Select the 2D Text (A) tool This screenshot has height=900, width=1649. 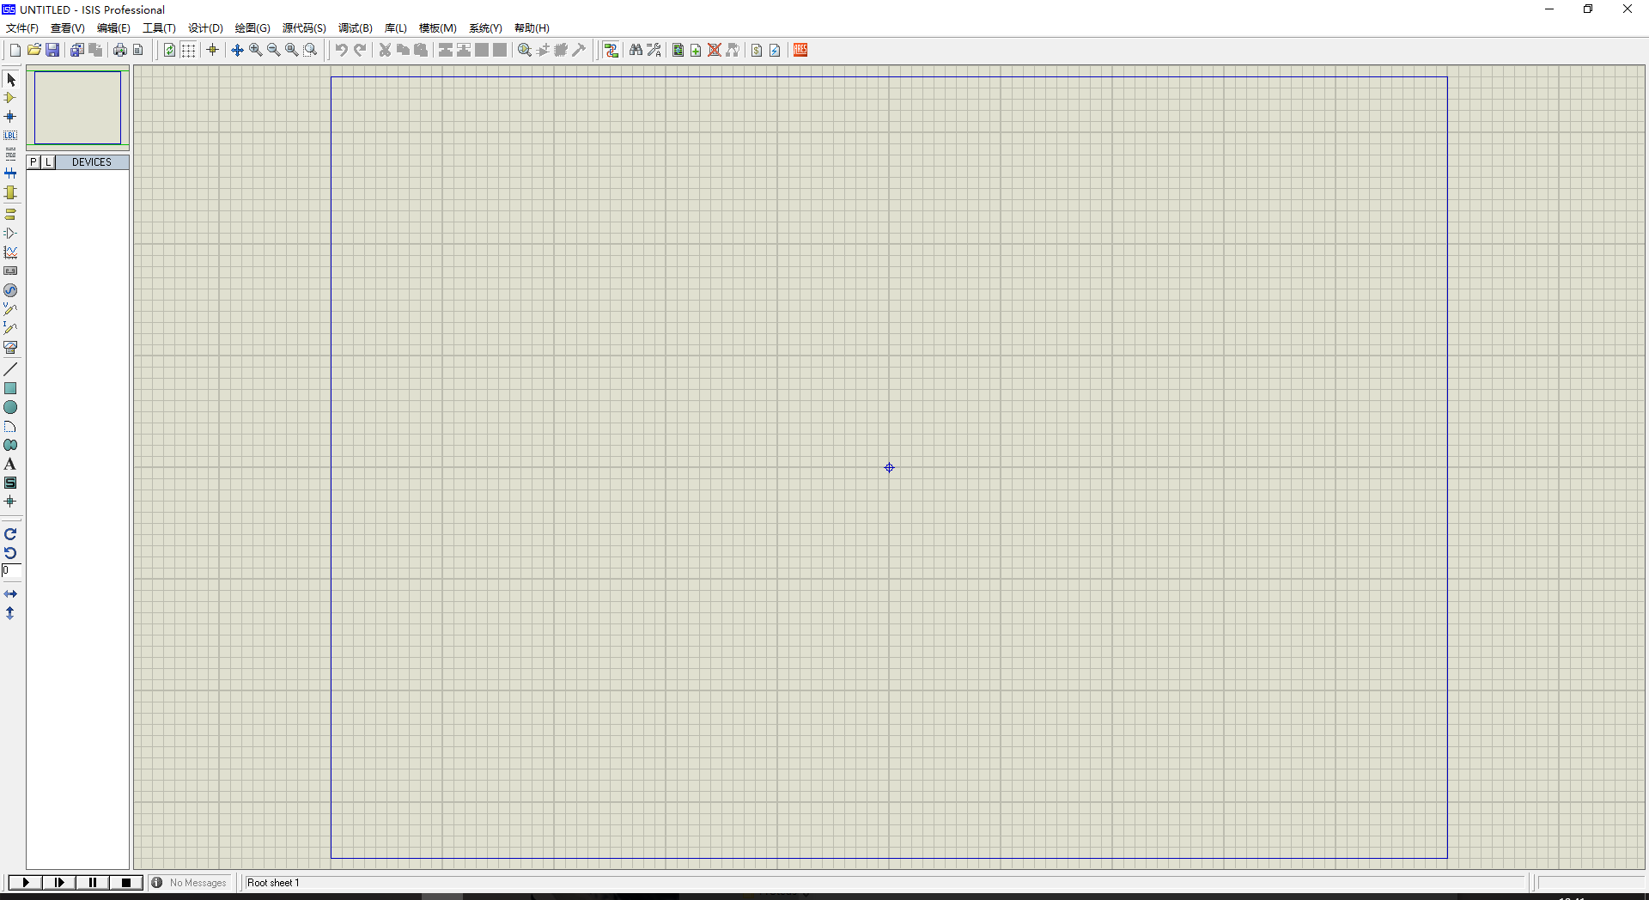pos(10,464)
